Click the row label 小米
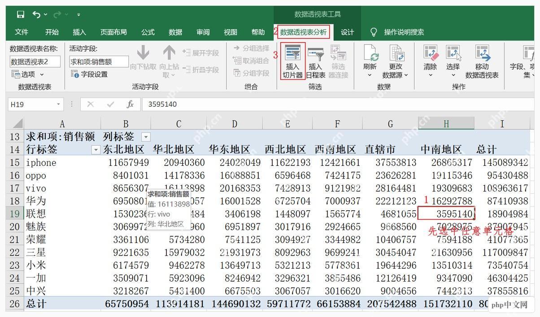This screenshot has width=540, height=317. [x=62, y=265]
